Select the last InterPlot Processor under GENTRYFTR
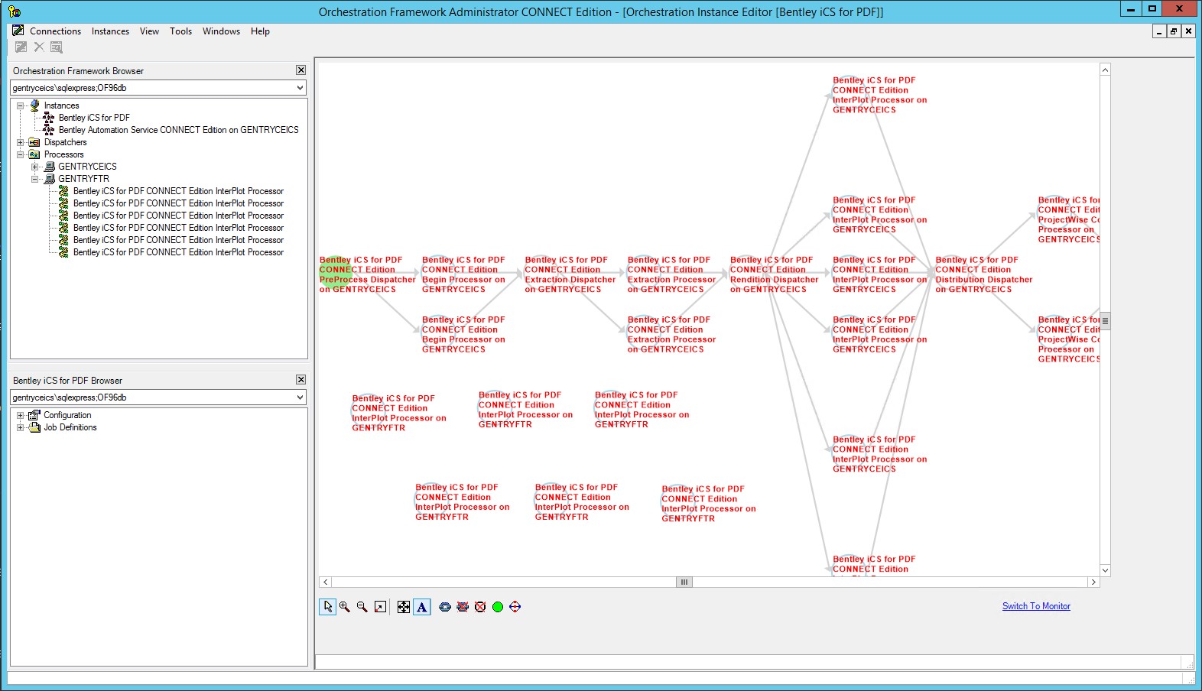Viewport: 1202px width, 691px height. pyautogui.click(x=178, y=252)
